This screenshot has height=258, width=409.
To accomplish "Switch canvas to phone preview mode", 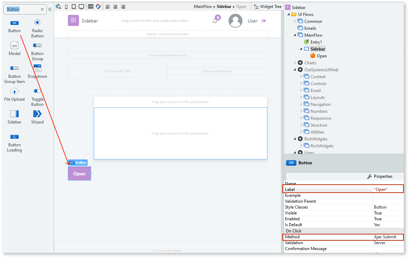I will [x=66, y=6].
